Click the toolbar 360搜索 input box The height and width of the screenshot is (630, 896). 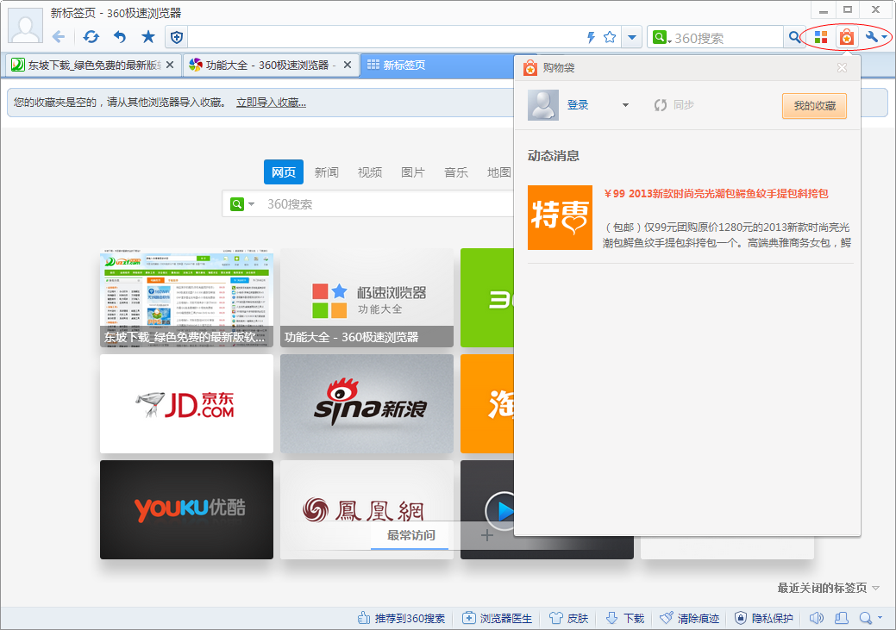(727, 38)
